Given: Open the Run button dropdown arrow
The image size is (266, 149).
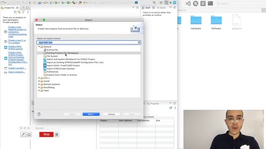Looking at the screenshot, I should coord(71,3).
